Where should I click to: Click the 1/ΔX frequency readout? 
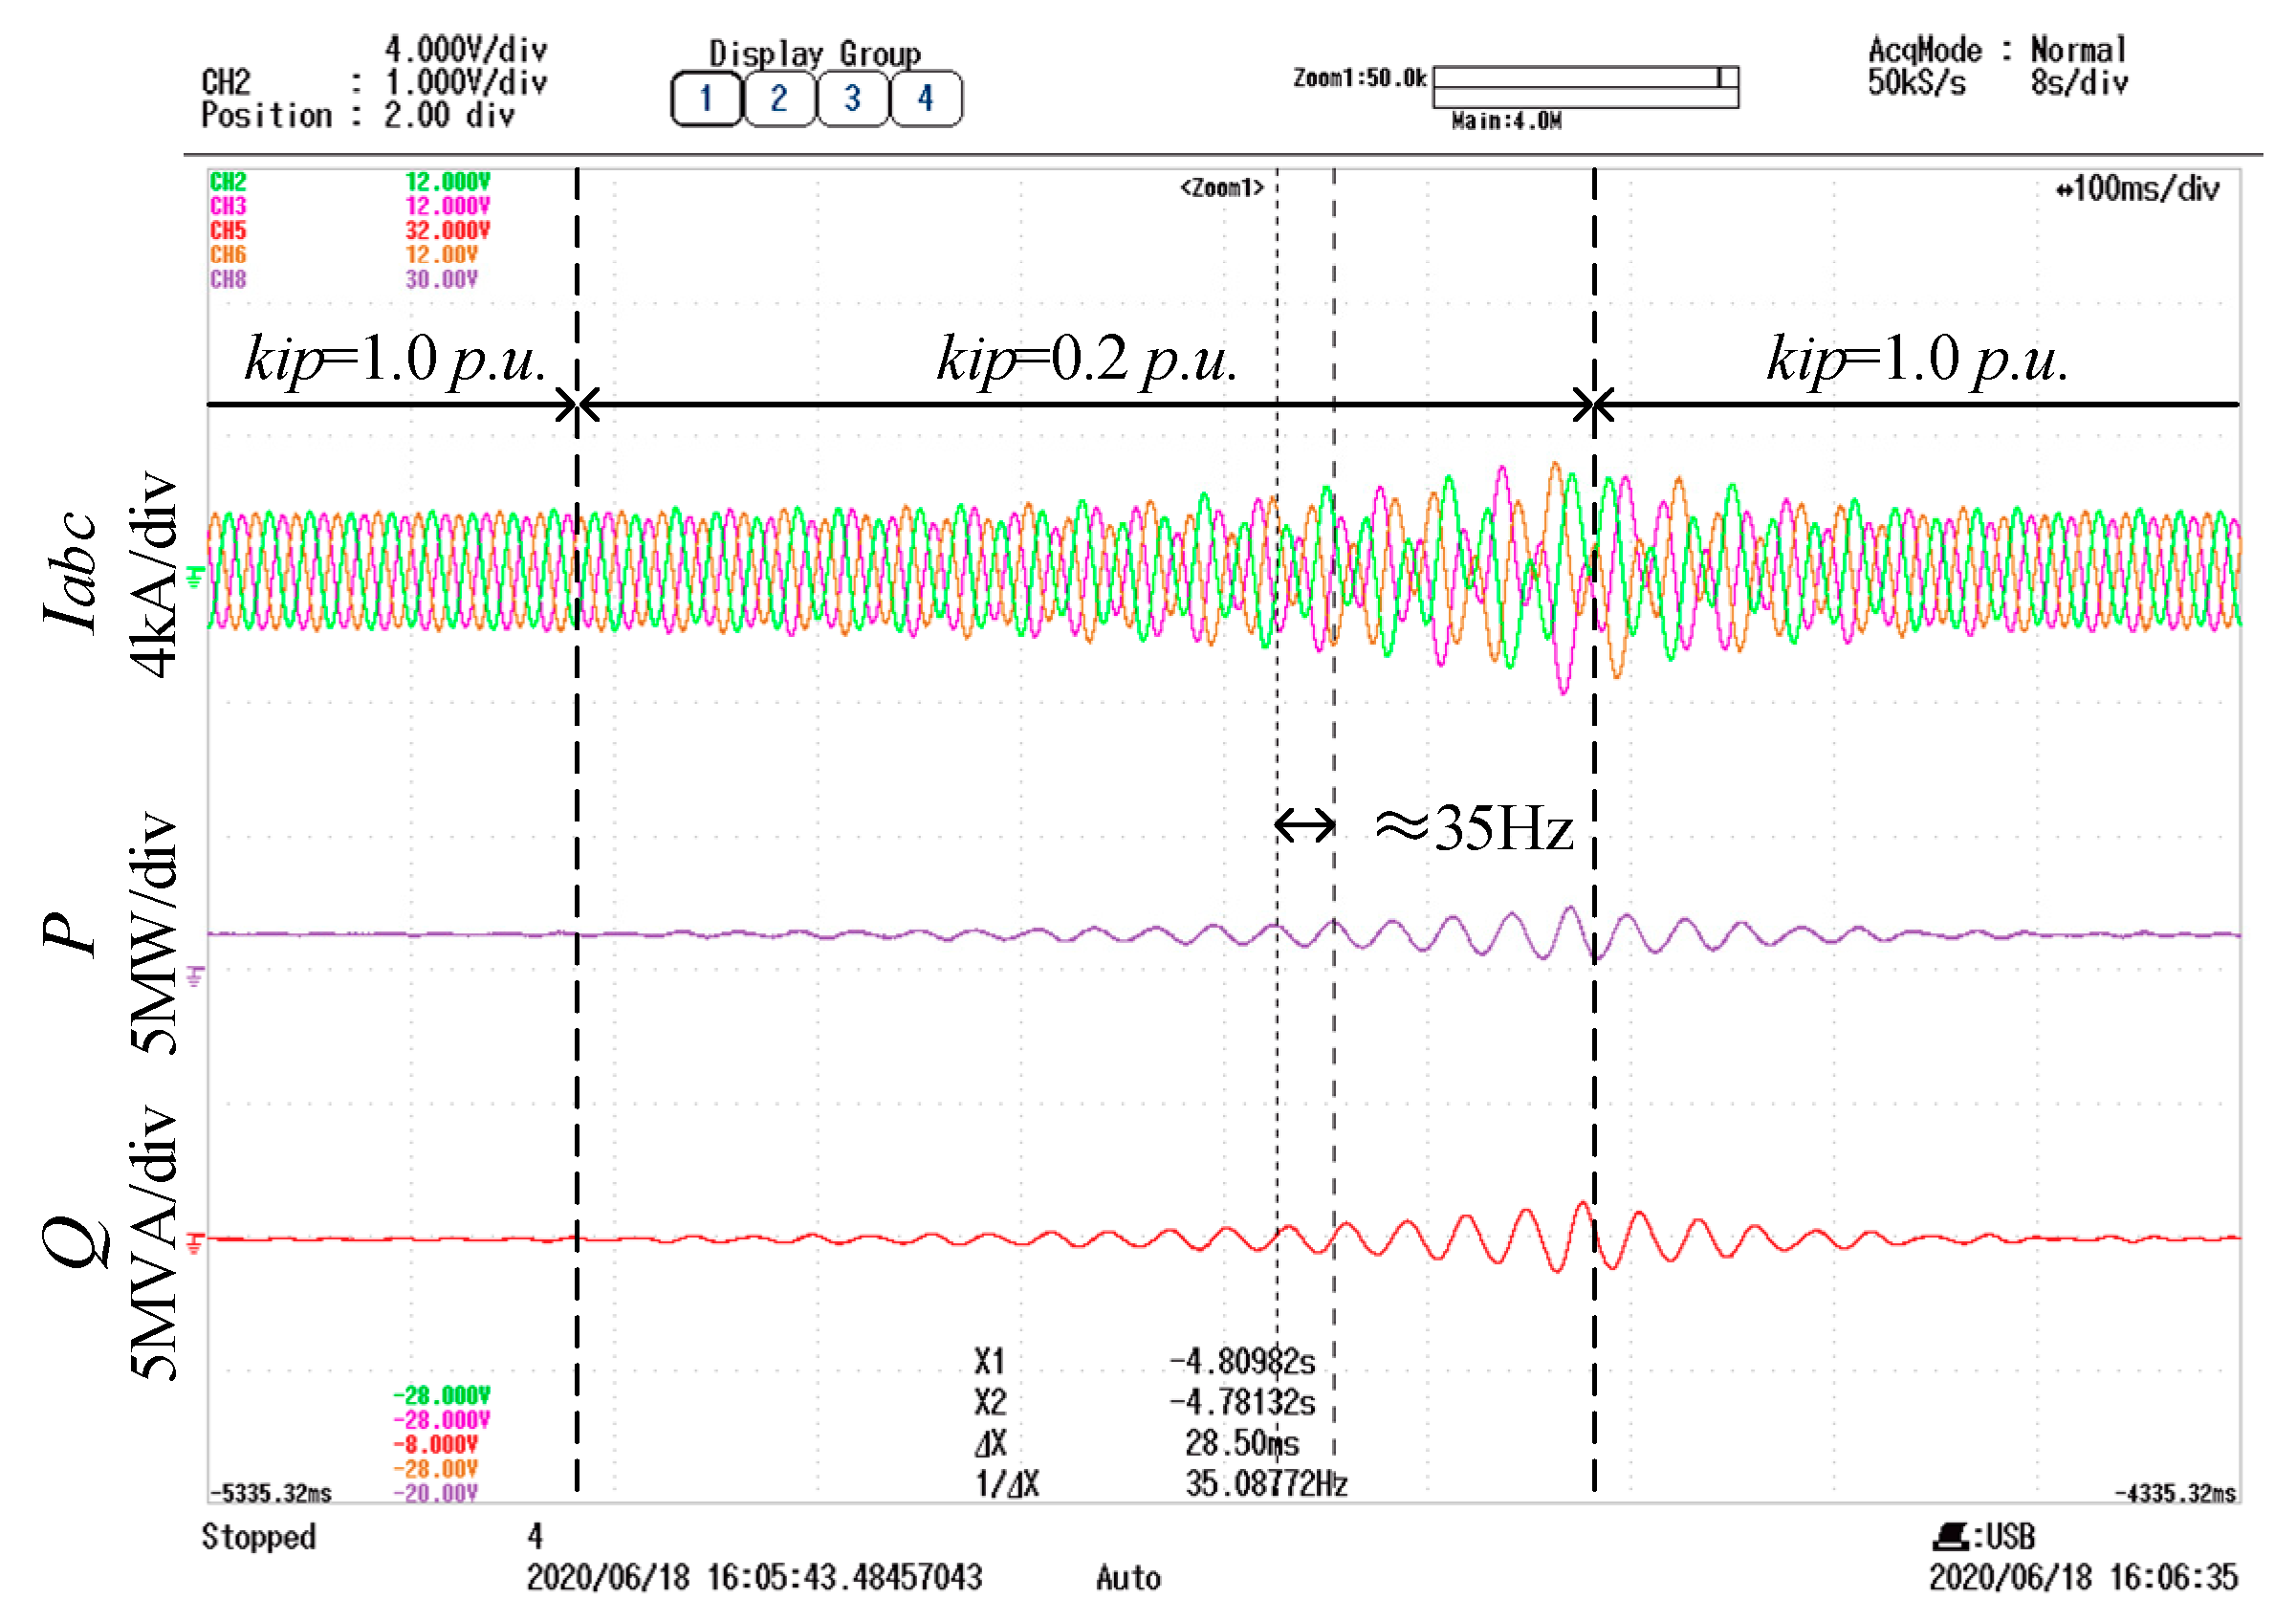[1266, 1484]
